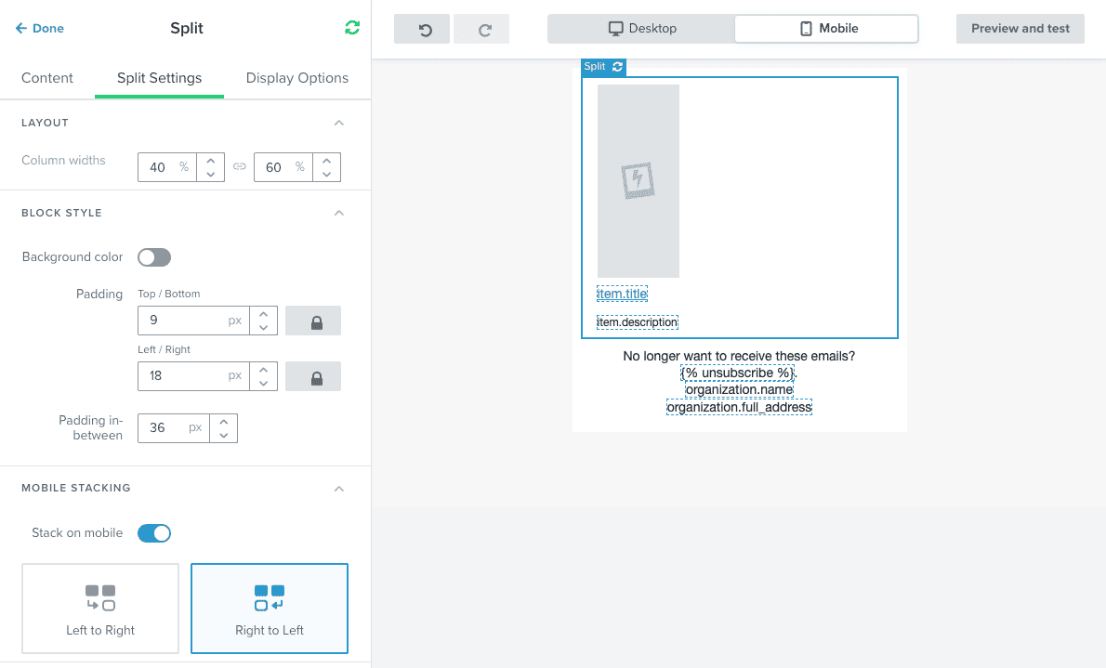The width and height of the screenshot is (1106, 668).
Task: Collapse the Mobile Stacking section
Action: pos(339,488)
